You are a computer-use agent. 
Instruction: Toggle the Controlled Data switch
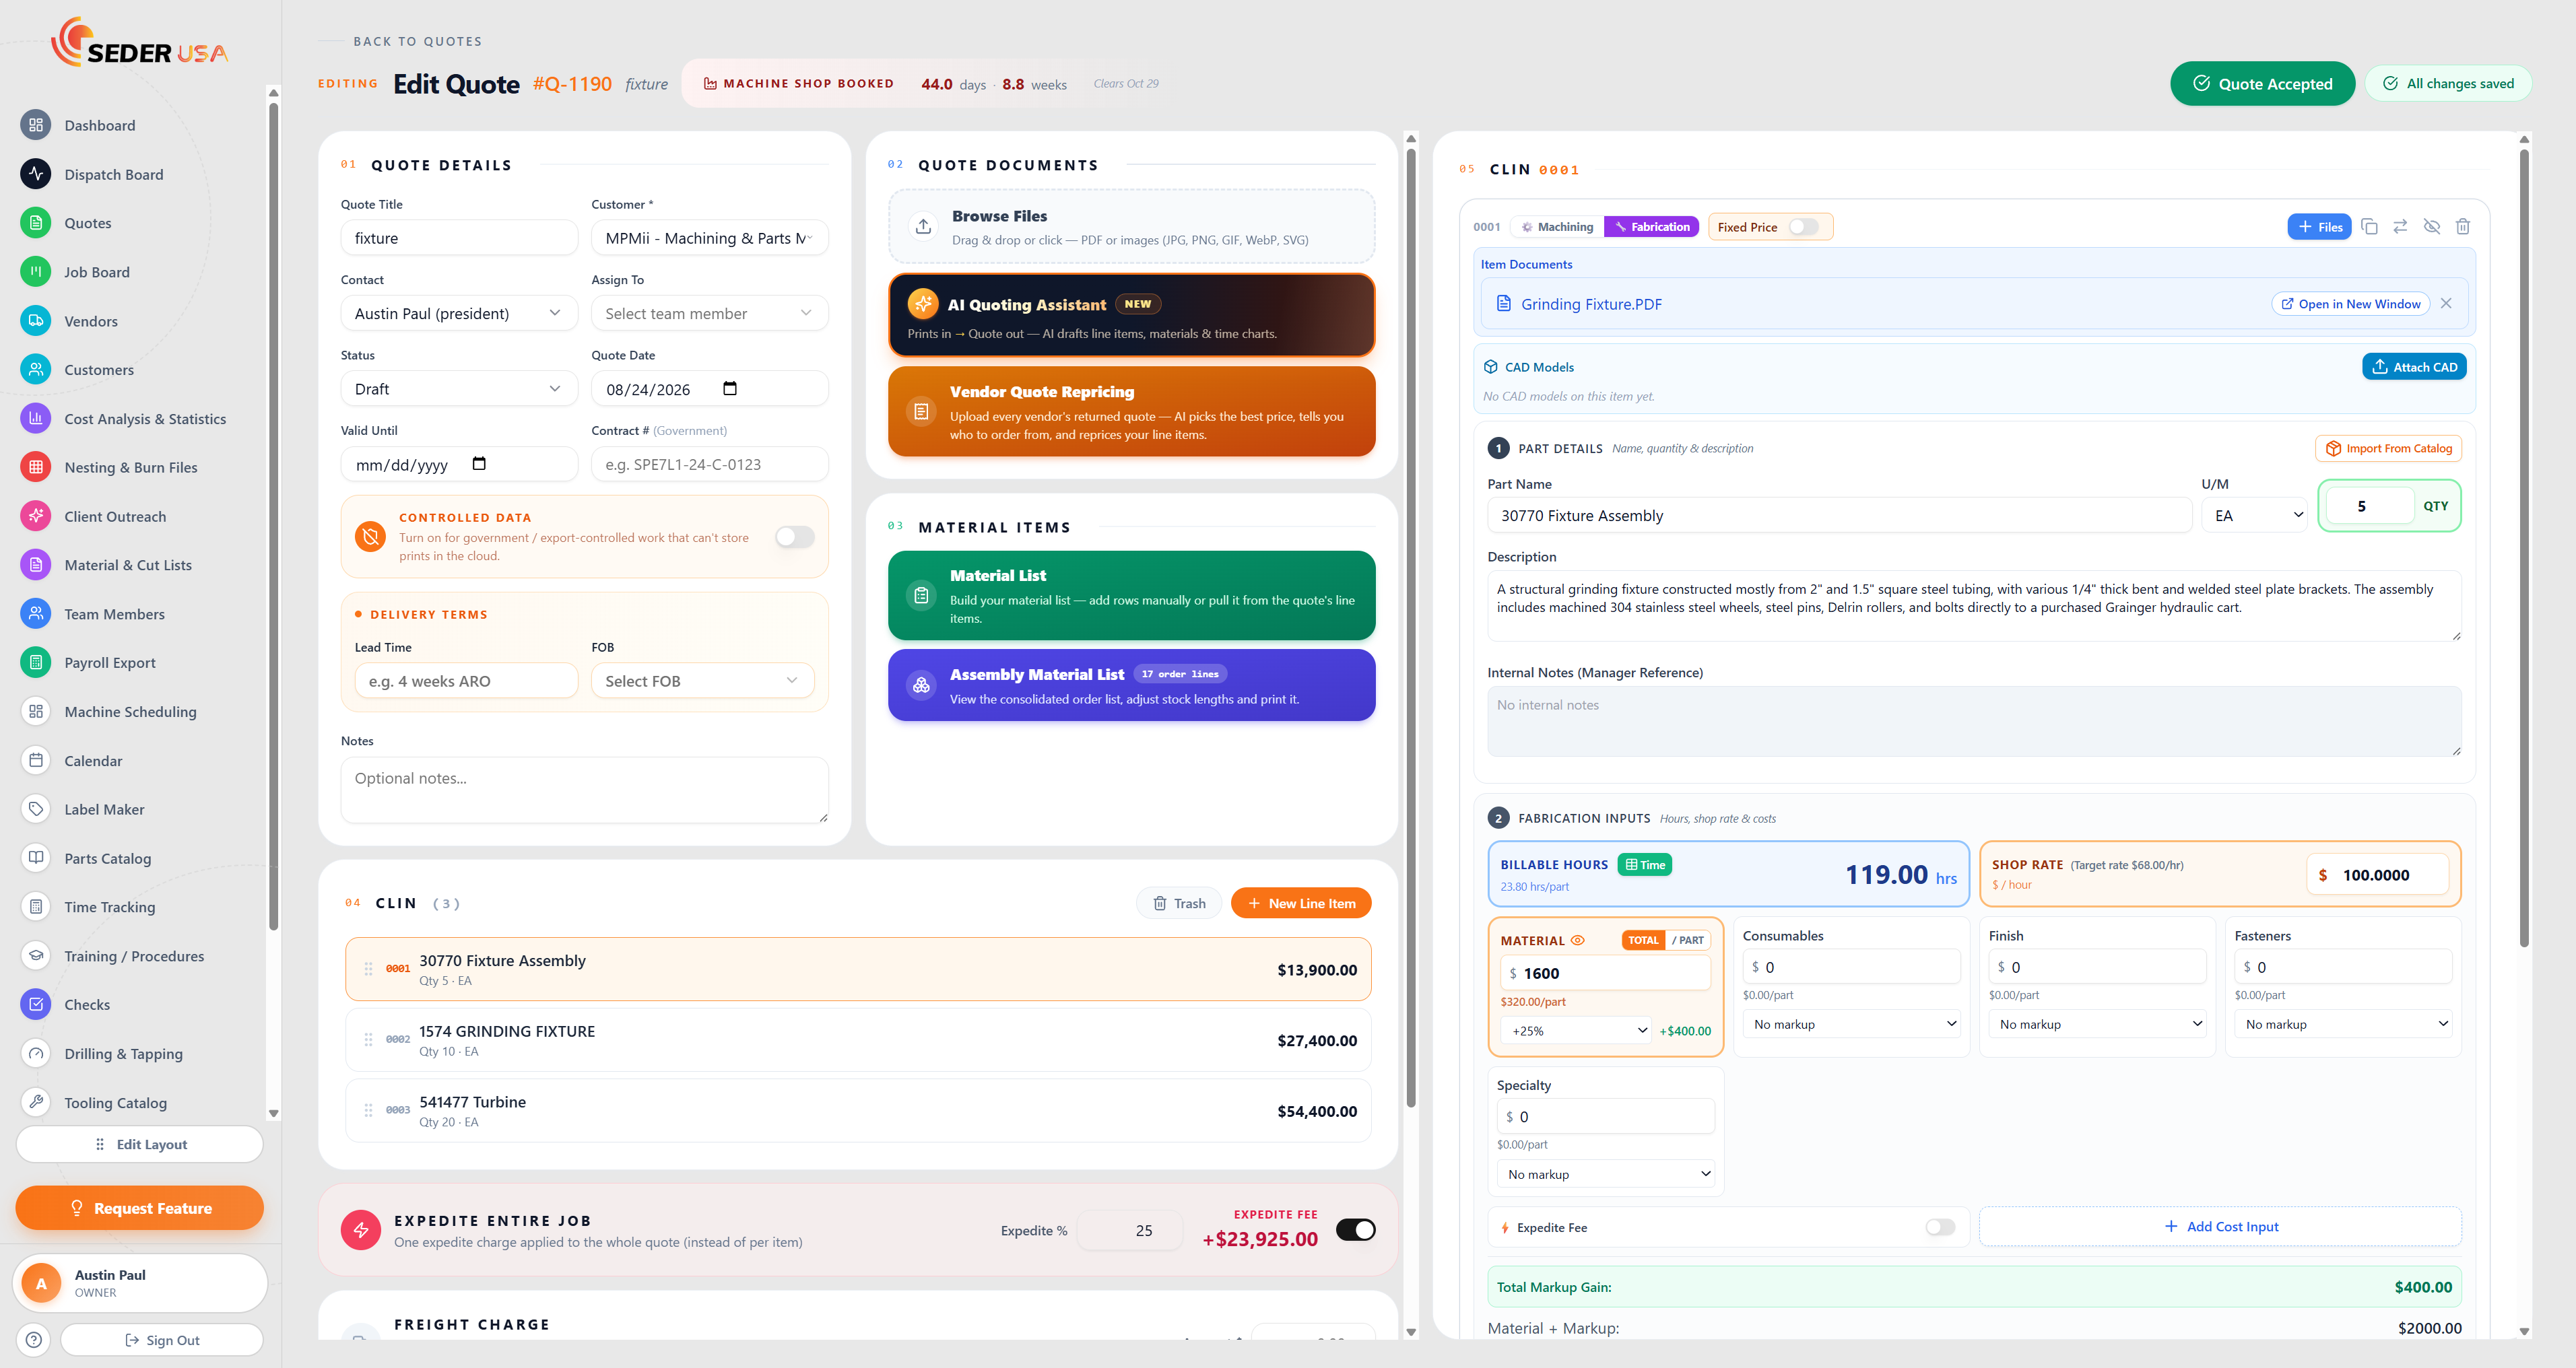795,537
